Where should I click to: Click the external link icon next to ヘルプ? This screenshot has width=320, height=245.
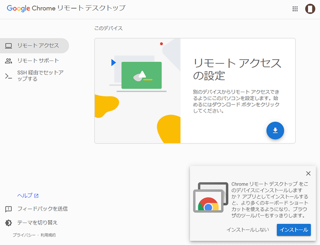point(36,196)
